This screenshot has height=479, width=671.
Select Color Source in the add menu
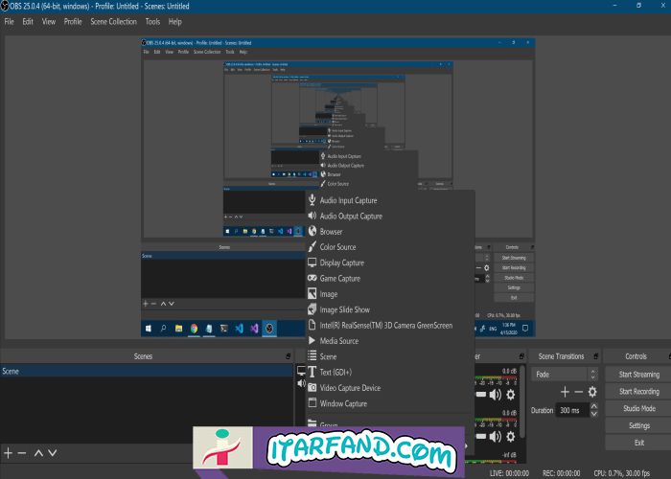click(337, 247)
